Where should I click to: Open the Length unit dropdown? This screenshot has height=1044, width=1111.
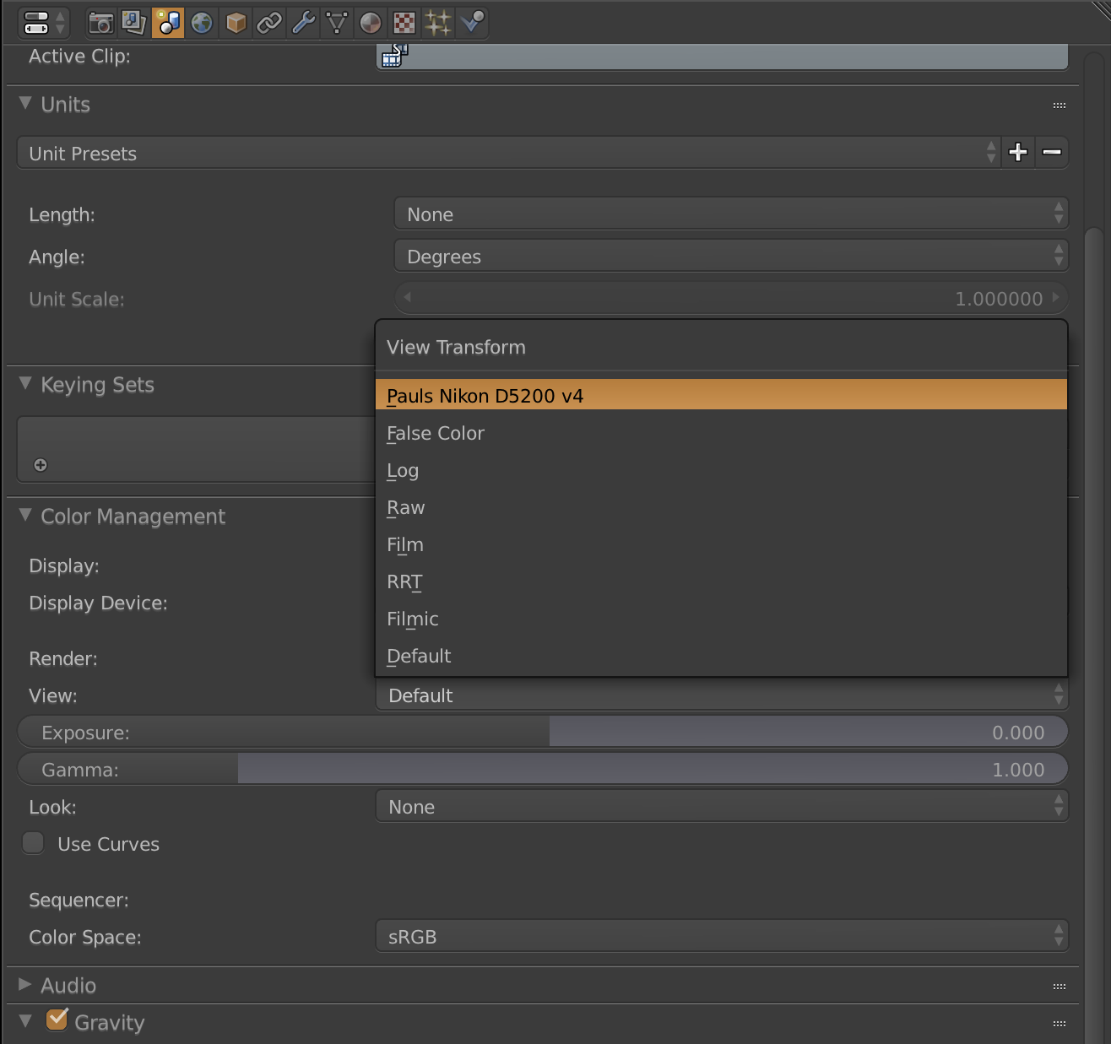tap(731, 214)
